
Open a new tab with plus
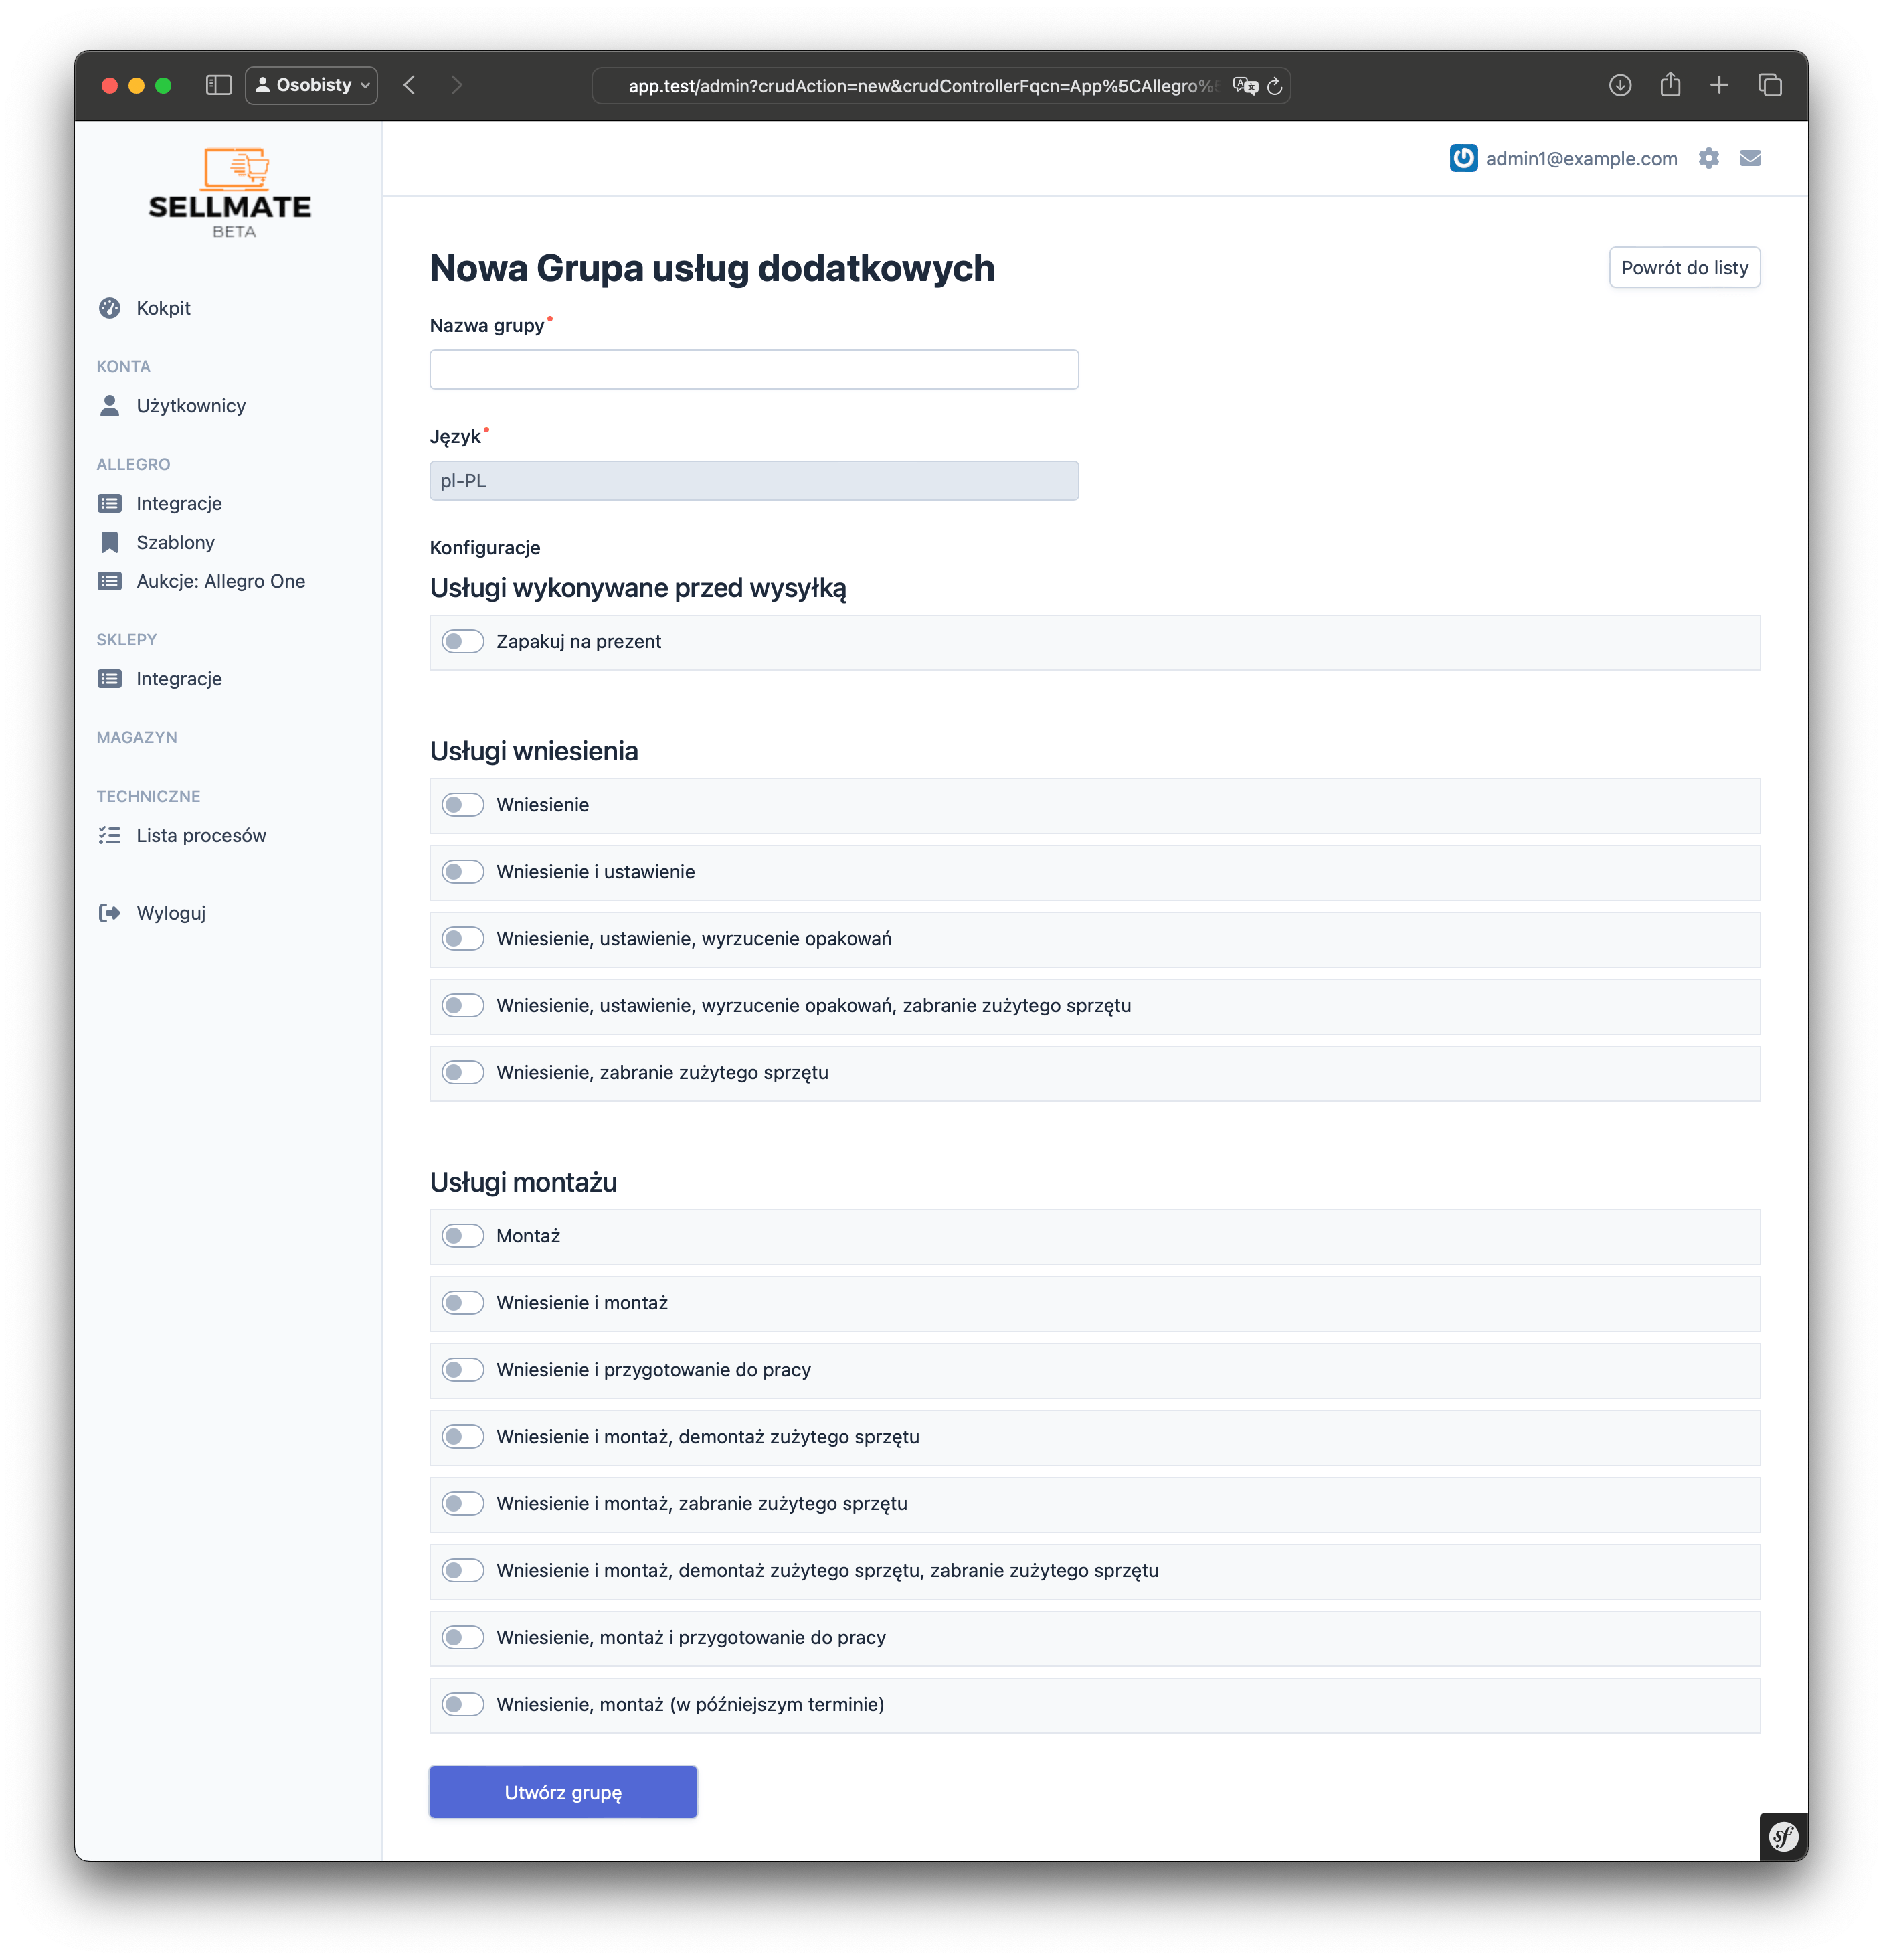point(1719,85)
